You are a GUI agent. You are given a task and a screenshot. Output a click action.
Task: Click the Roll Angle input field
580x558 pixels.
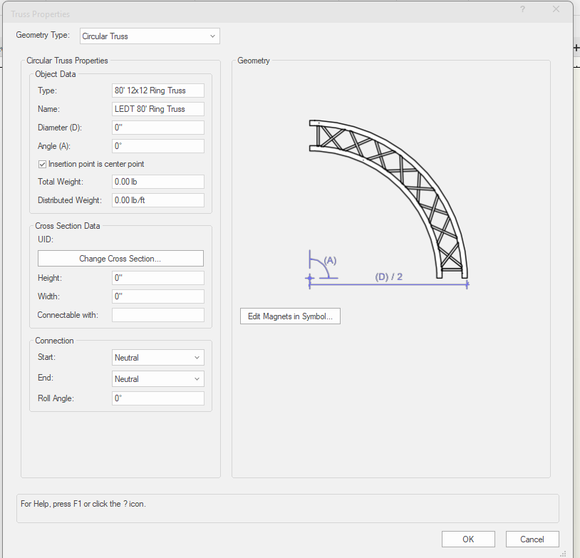tap(158, 399)
